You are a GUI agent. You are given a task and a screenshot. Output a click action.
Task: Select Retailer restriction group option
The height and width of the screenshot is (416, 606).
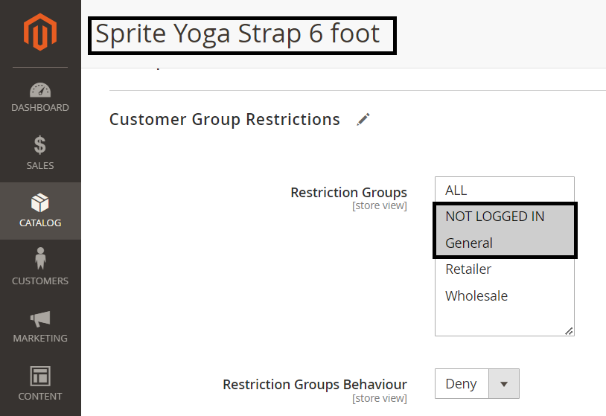point(468,269)
